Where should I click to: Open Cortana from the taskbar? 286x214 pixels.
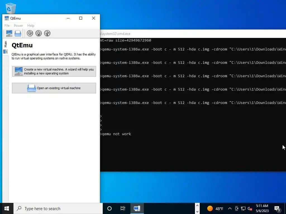[109, 208]
